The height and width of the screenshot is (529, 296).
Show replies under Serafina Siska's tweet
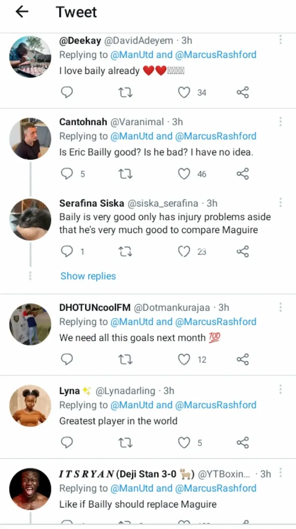coord(88,276)
